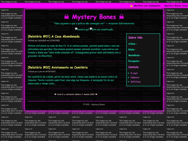Click the Escapulas member entry
This screenshot has width=188, height=141.
pyautogui.click(x=134, y=61)
